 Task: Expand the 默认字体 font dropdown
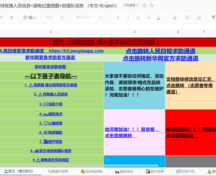click(85, 18)
